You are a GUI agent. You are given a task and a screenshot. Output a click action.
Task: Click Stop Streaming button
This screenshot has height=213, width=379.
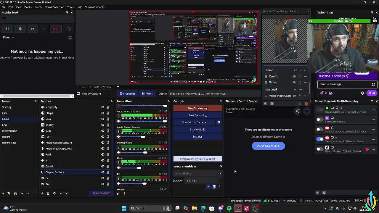pyautogui.click(x=197, y=108)
